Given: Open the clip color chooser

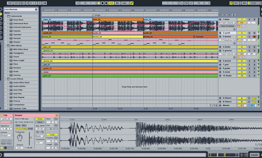Looking at the screenshot, I should (6, 122).
